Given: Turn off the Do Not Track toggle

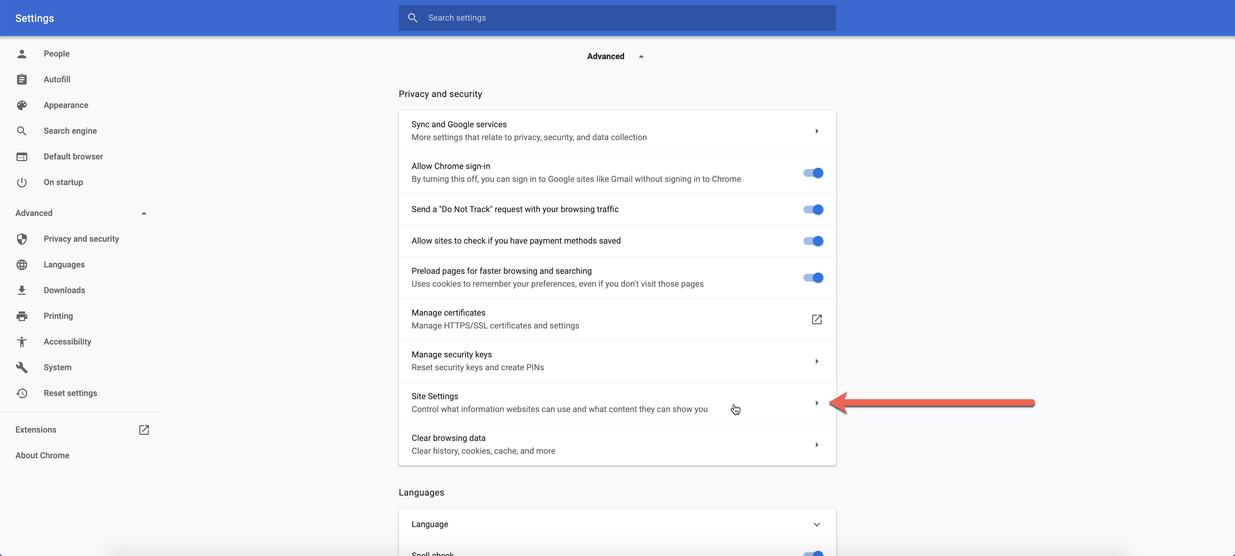Looking at the screenshot, I should click(x=813, y=209).
